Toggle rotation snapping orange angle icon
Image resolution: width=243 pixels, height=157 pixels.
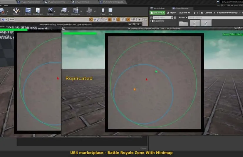coord(118,19)
